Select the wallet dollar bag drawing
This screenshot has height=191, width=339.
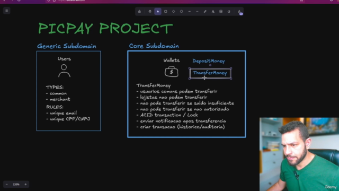(172, 72)
